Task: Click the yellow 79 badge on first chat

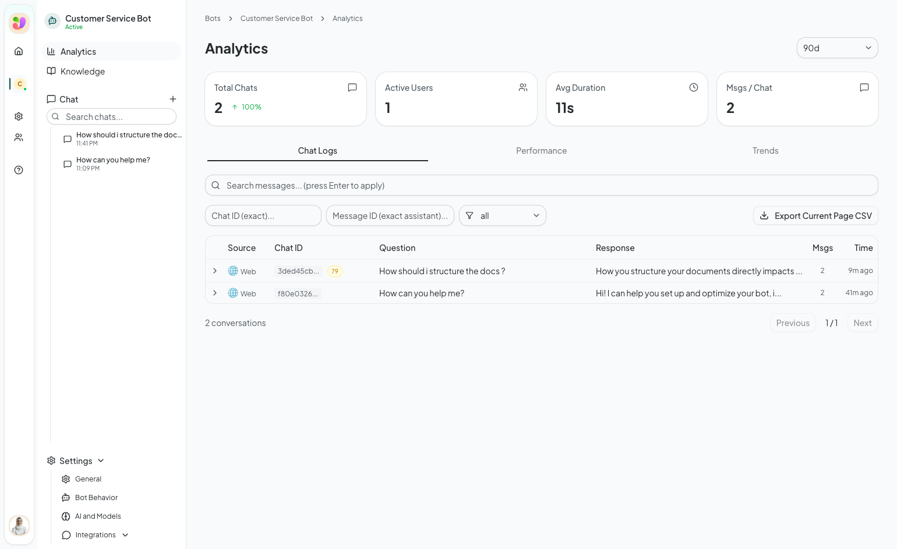Action: pyautogui.click(x=334, y=271)
